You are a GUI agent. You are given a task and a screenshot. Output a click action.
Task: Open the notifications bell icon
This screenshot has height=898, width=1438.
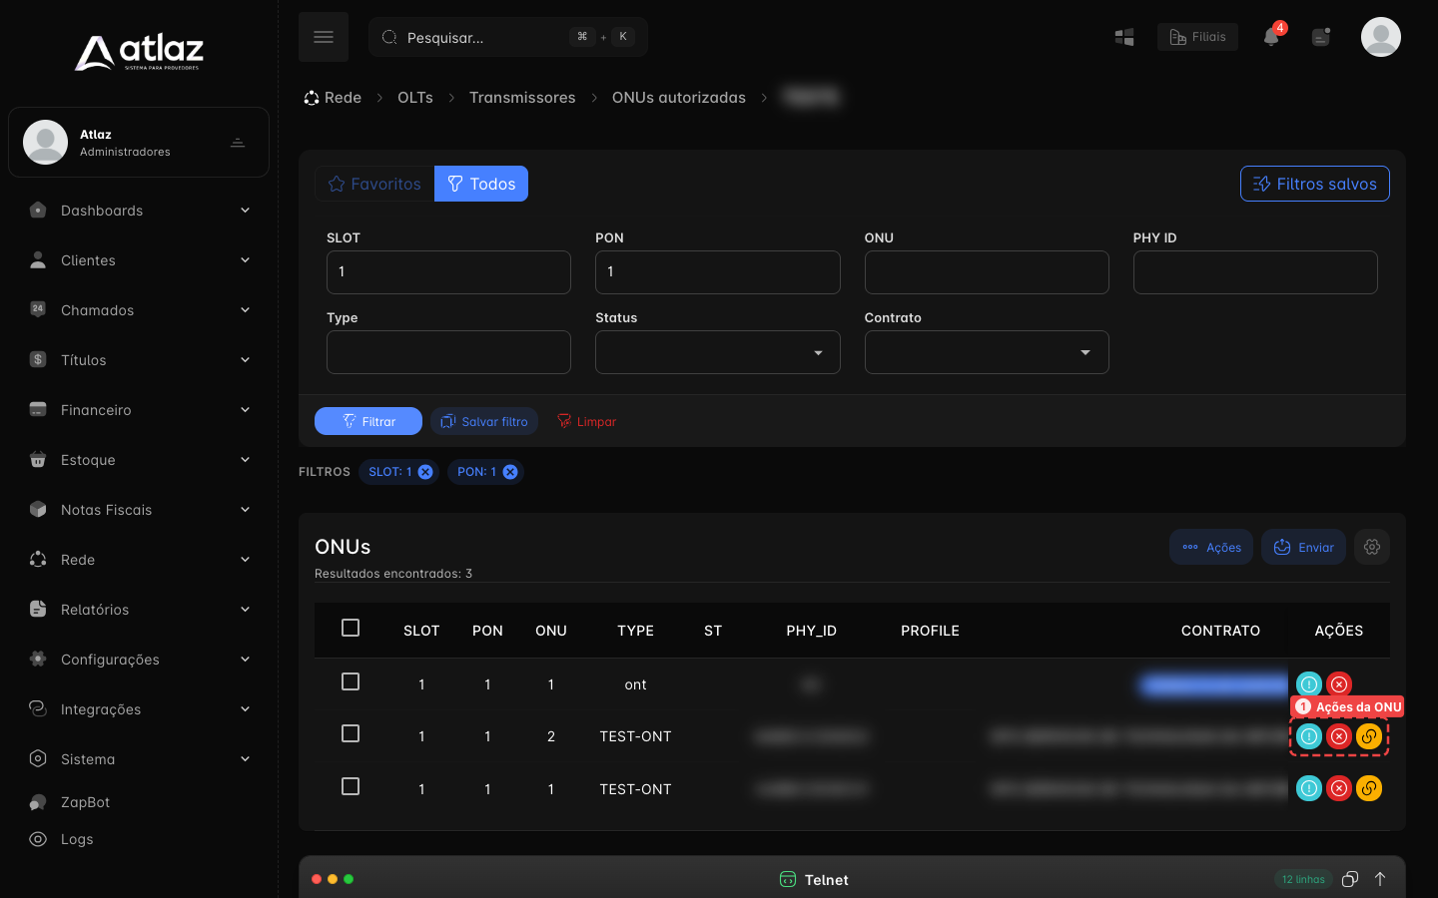1270,37
